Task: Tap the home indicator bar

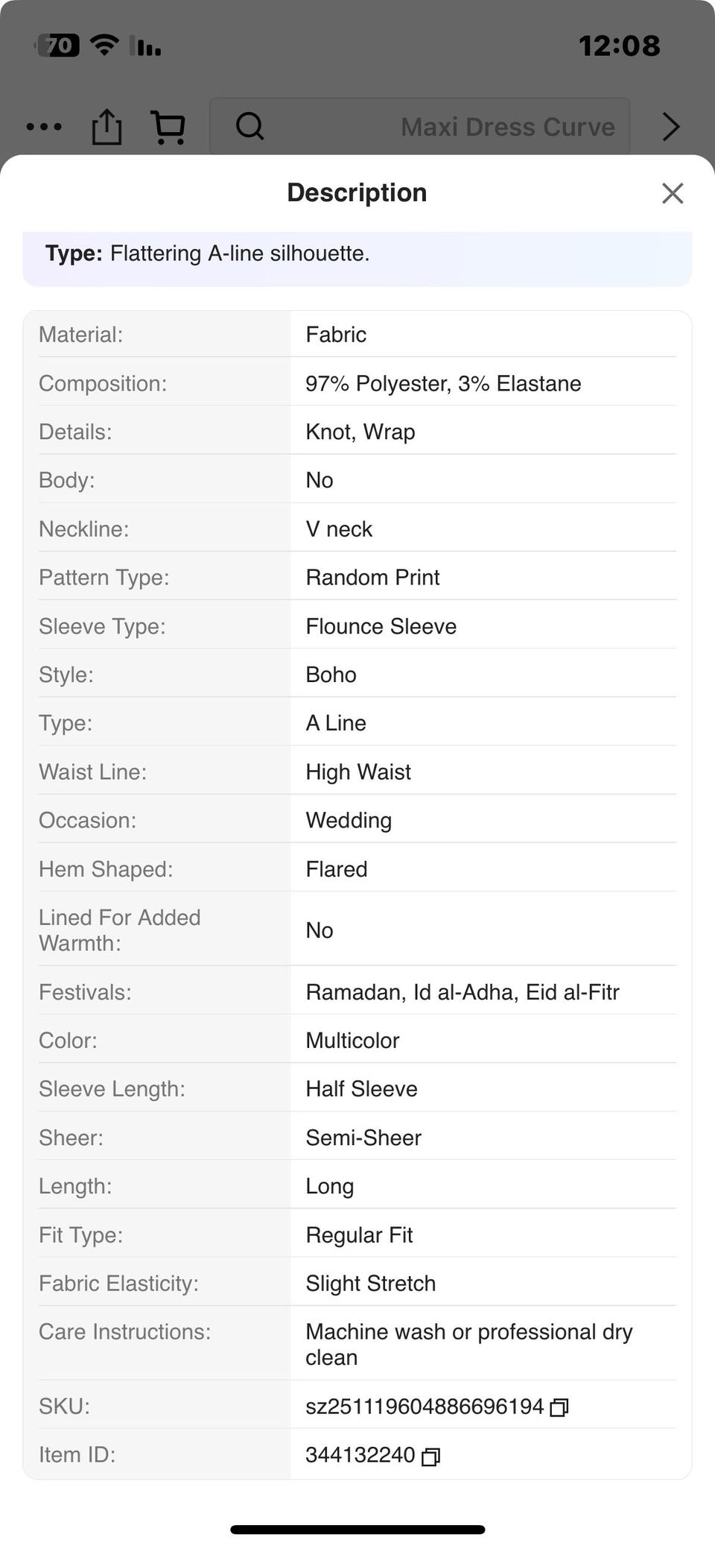Action: tap(357, 1530)
